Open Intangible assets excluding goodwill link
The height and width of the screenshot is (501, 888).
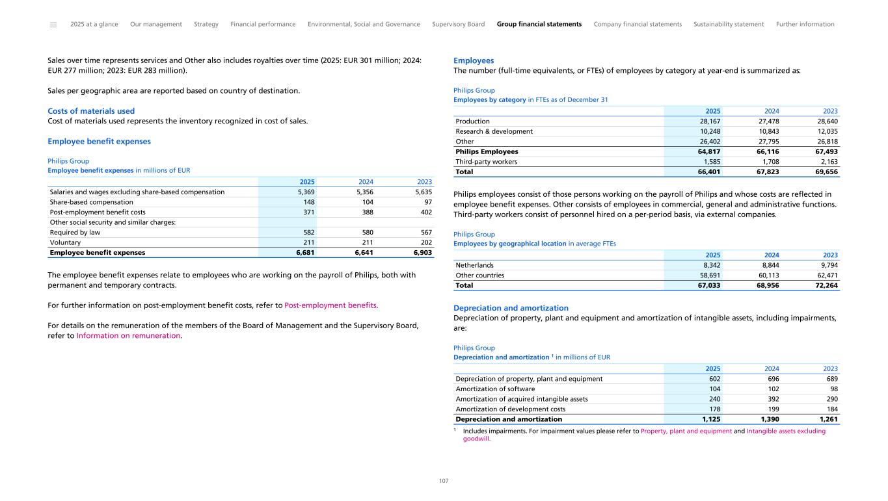pos(786,431)
